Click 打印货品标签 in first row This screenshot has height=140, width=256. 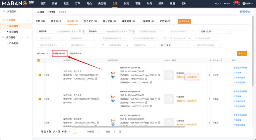click(239, 83)
